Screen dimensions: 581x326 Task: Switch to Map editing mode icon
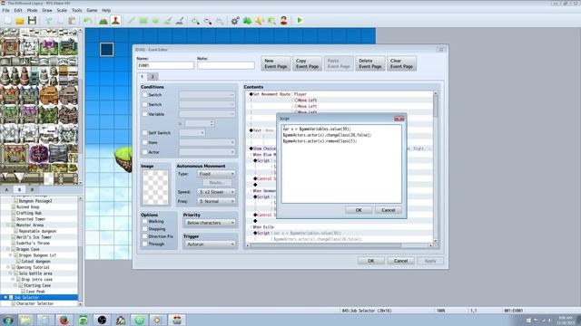click(x=103, y=21)
